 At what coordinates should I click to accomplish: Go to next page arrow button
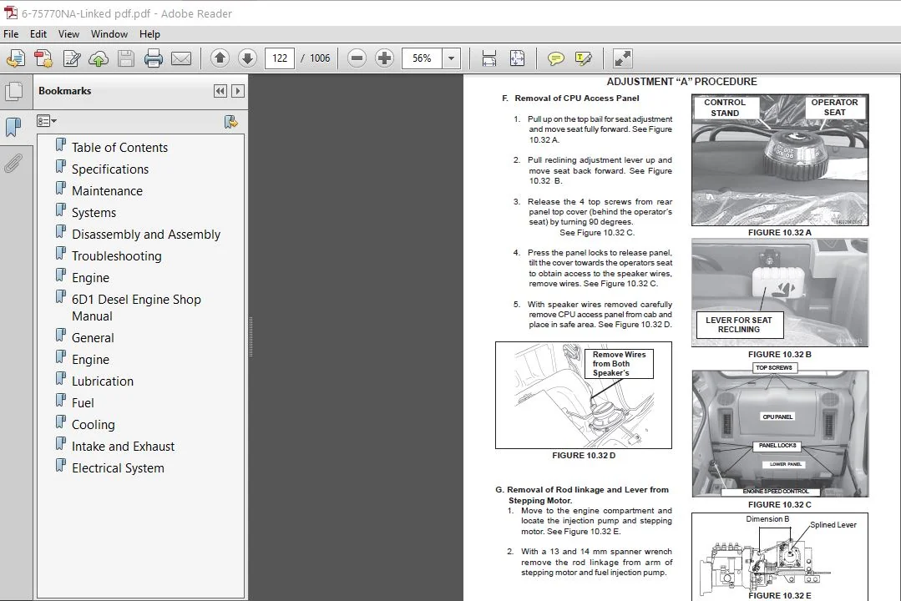[x=247, y=58]
